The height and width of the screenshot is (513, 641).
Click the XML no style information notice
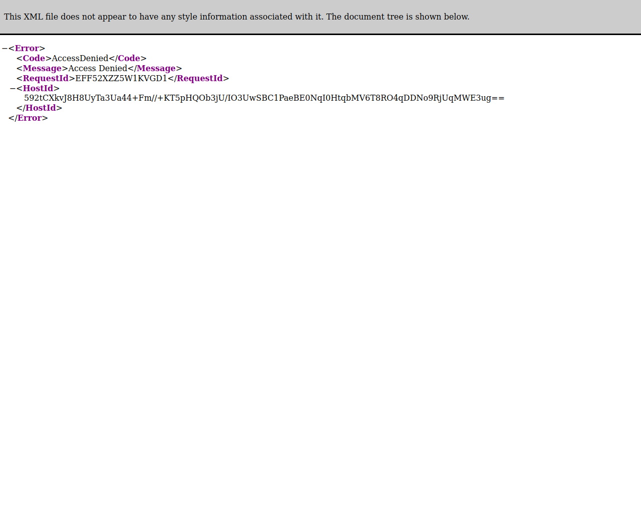point(237,17)
